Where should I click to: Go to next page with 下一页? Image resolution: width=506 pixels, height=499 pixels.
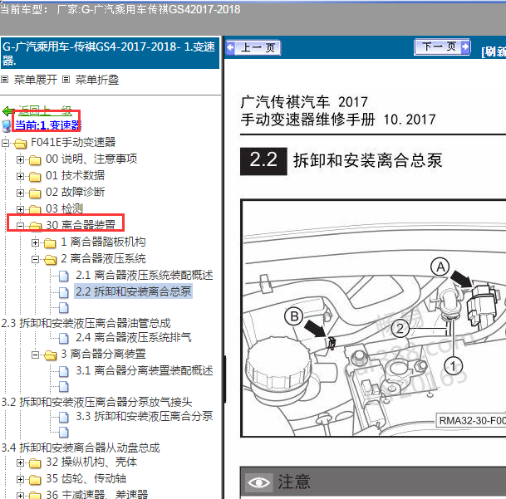tap(439, 47)
